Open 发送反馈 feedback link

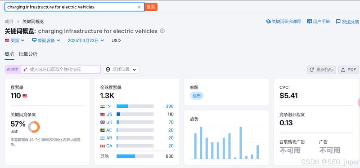click(350, 22)
